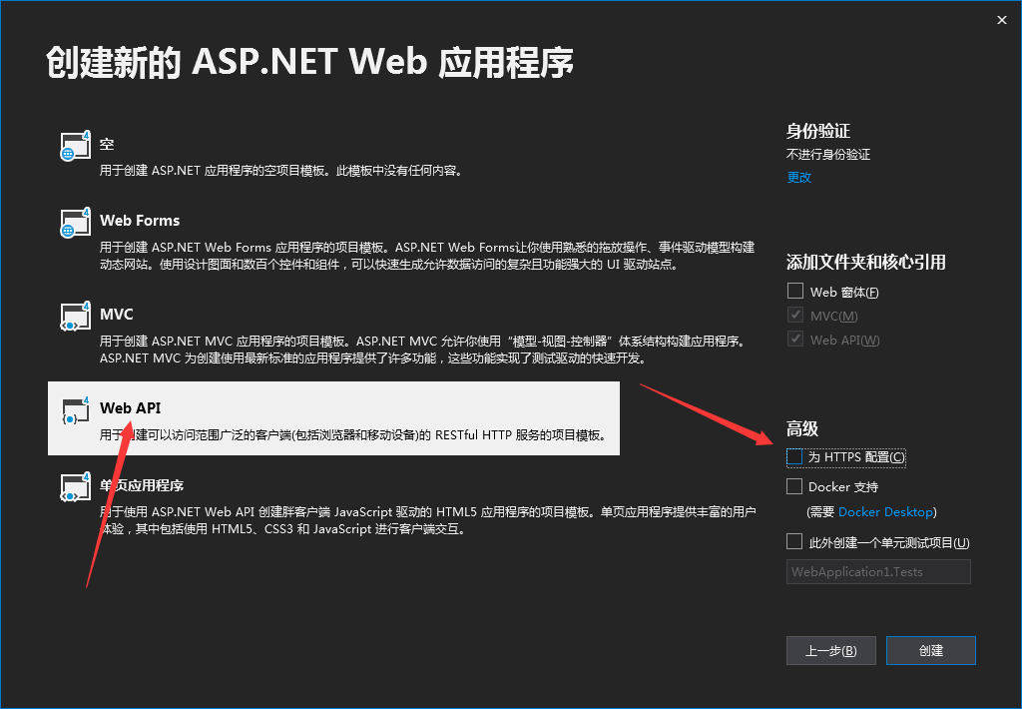1022x709 pixels.
Task: Click the 单页应用程序 HTML5 description text
Action: 427,520
